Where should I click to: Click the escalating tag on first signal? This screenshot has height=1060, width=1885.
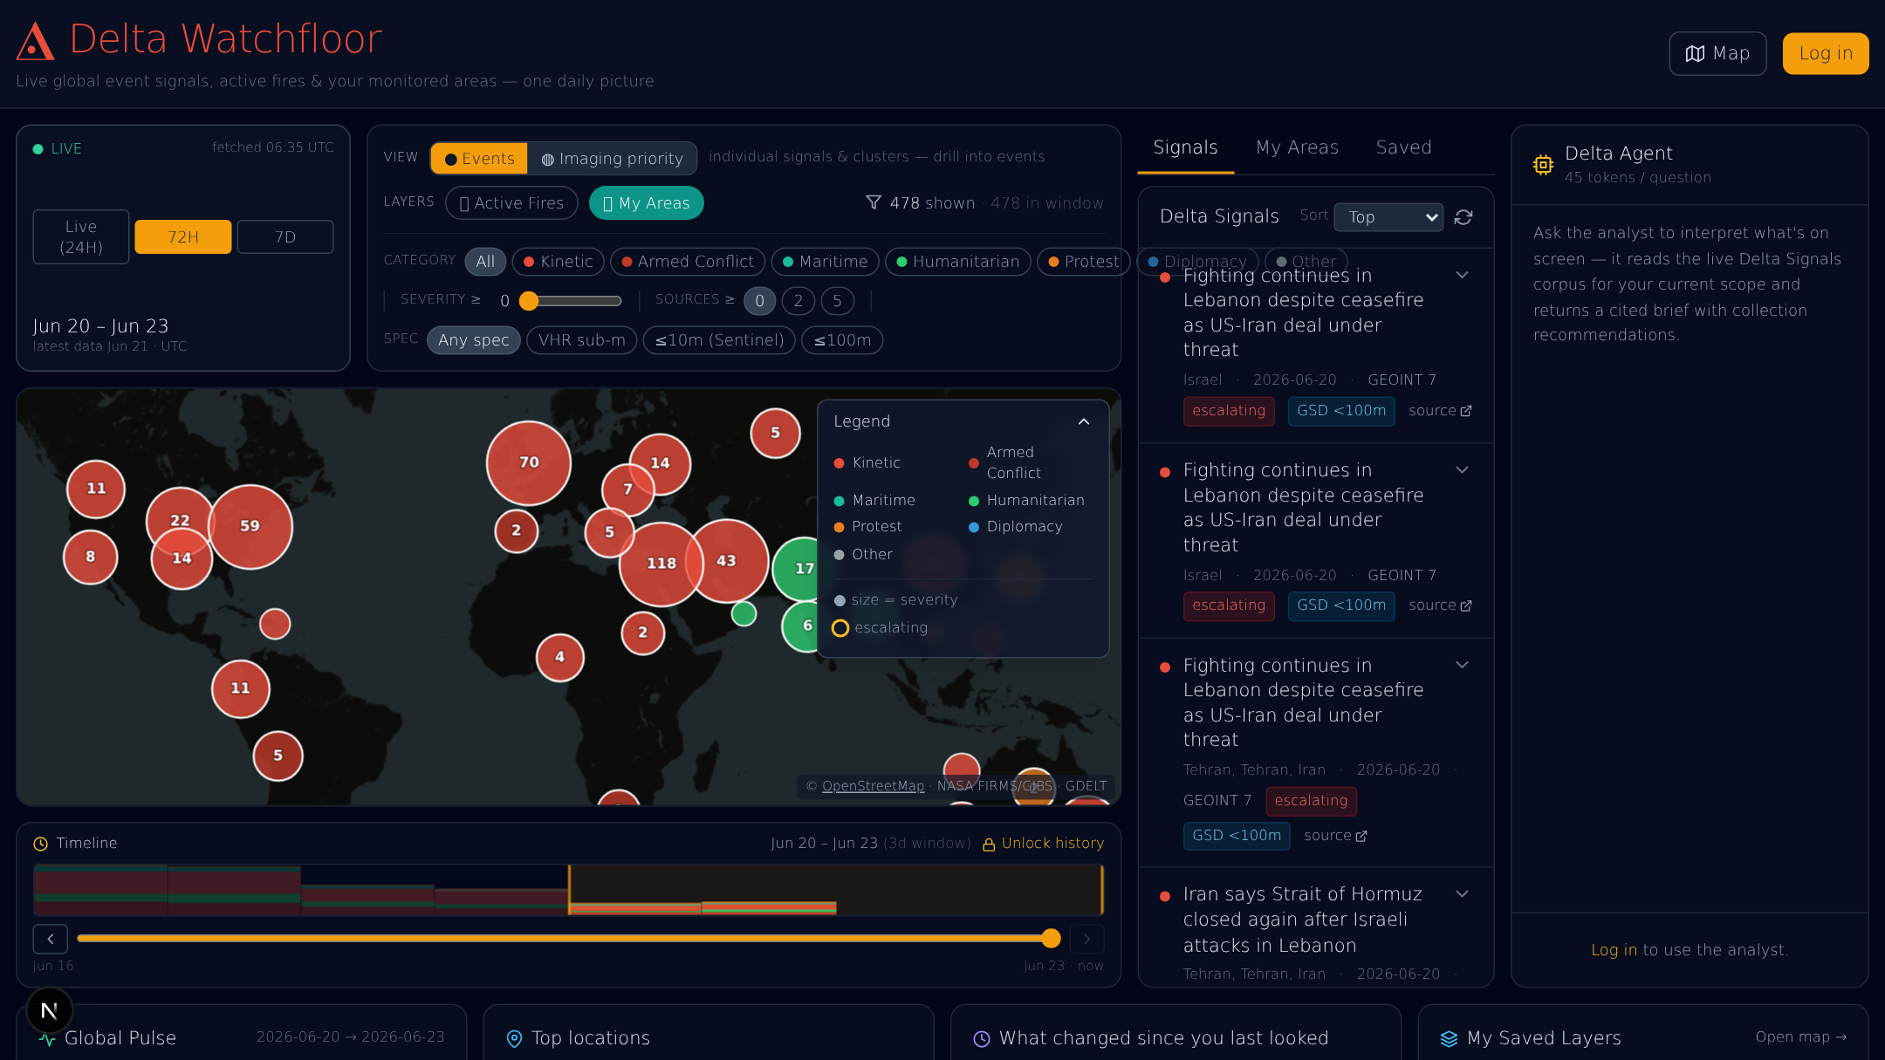pyautogui.click(x=1229, y=411)
